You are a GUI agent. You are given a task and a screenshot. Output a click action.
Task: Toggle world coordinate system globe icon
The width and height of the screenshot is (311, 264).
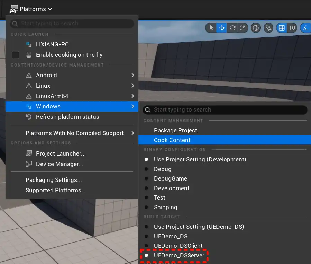pos(256,28)
